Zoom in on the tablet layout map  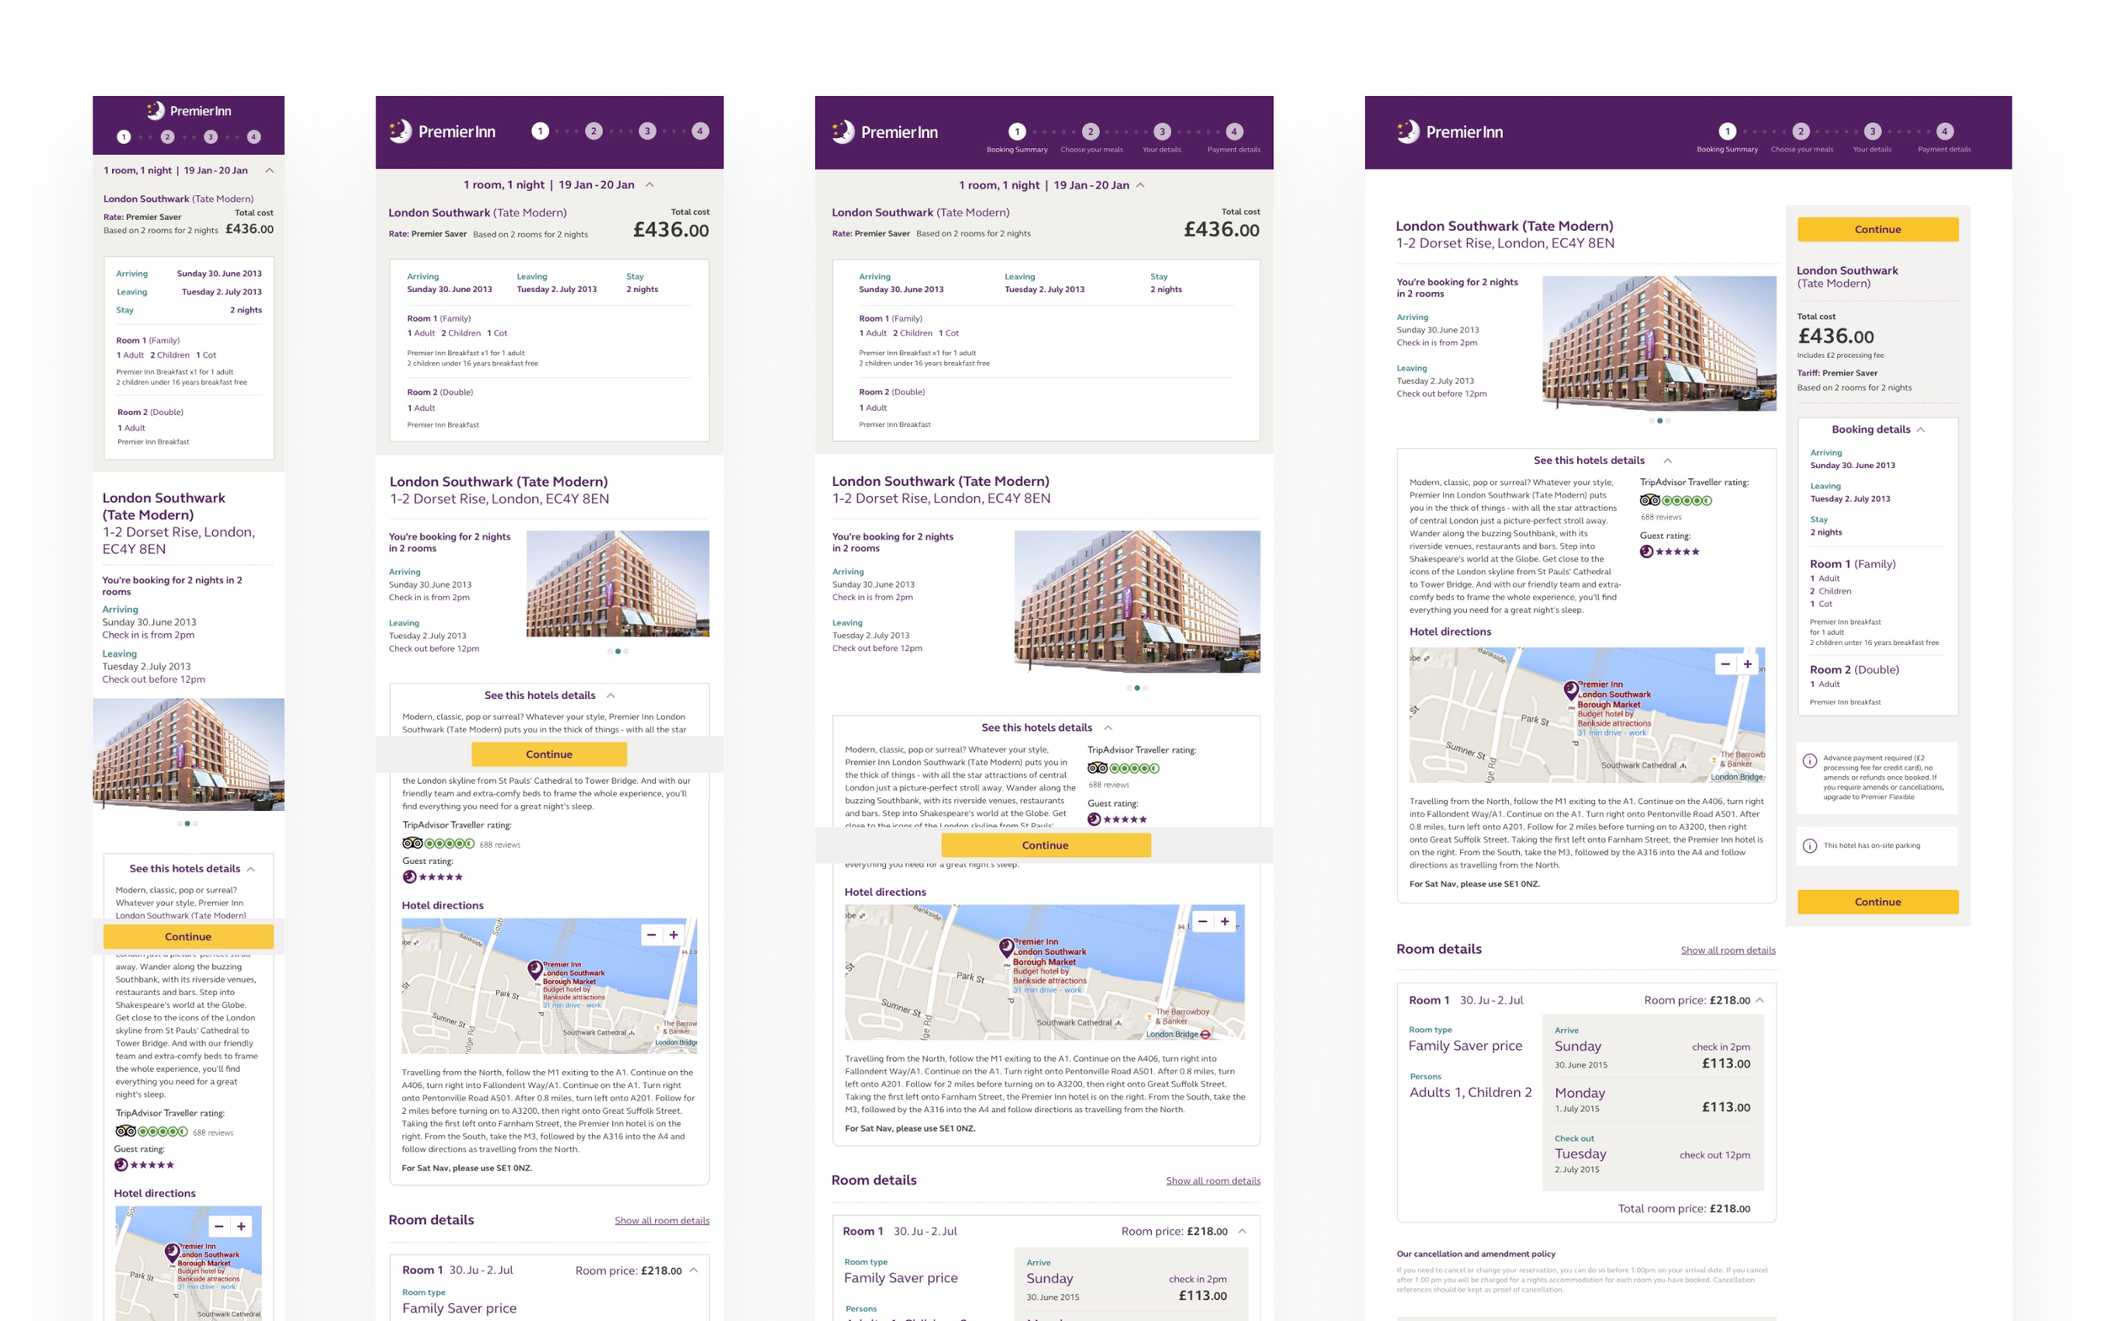tap(1224, 922)
